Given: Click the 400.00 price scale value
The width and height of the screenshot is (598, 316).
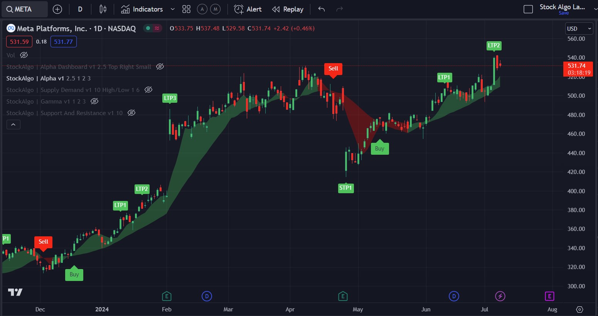Looking at the screenshot, I should [x=576, y=191].
